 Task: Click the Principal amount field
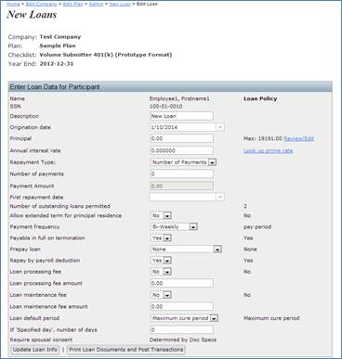[181, 138]
